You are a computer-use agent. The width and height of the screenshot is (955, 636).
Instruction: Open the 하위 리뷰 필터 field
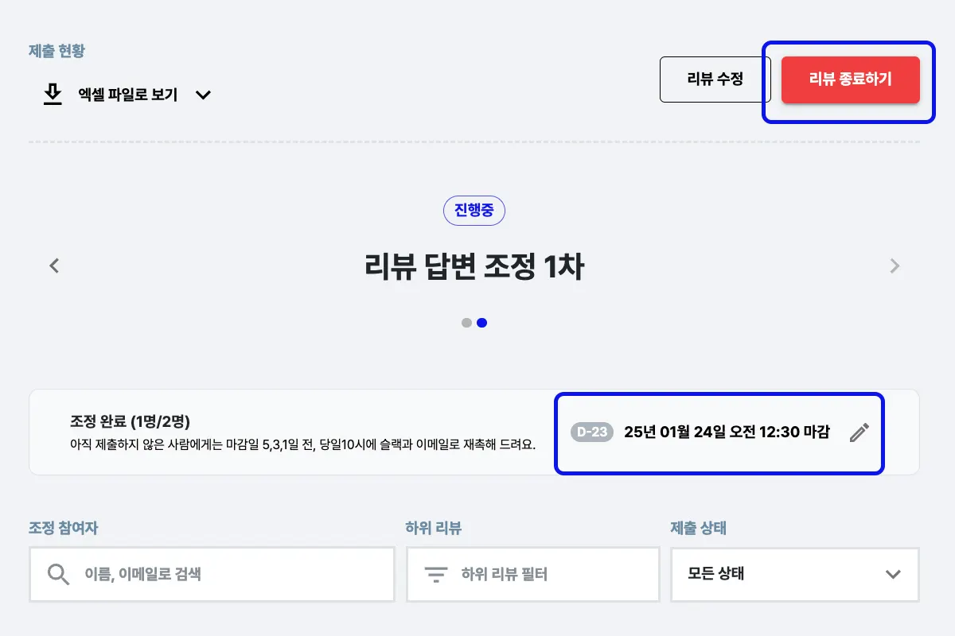[533, 574]
